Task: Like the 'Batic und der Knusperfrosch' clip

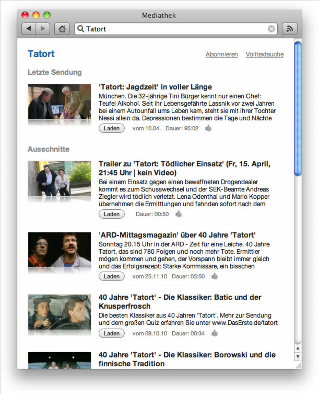Action: (x=215, y=333)
